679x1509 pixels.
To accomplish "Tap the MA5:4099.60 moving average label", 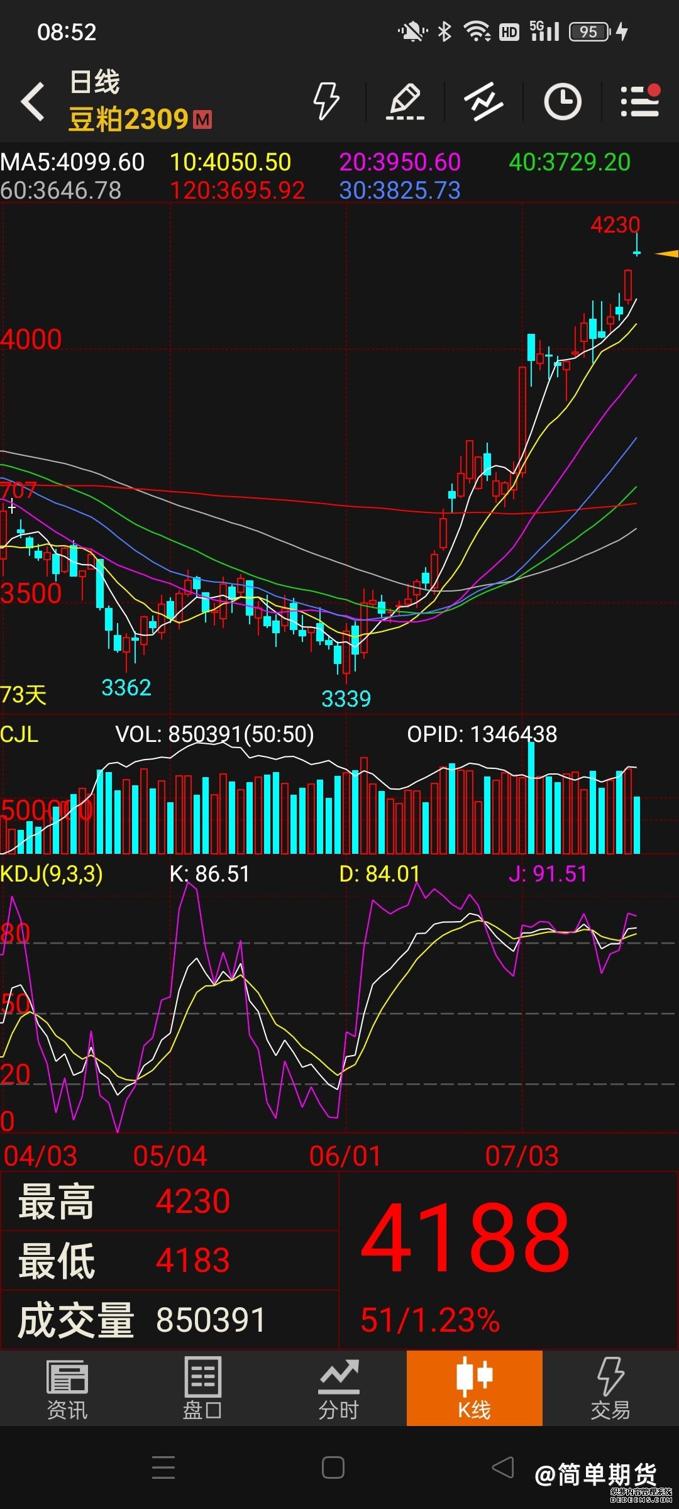I will (72, 162).
